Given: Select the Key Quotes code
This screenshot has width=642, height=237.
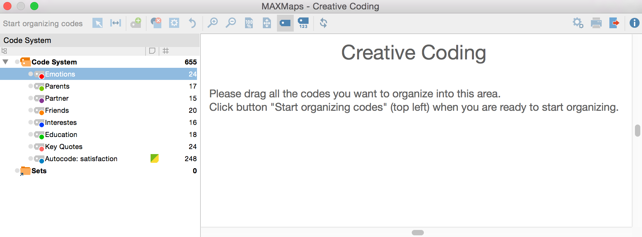Looking at the screenshot, I should (x=64, y=147).
